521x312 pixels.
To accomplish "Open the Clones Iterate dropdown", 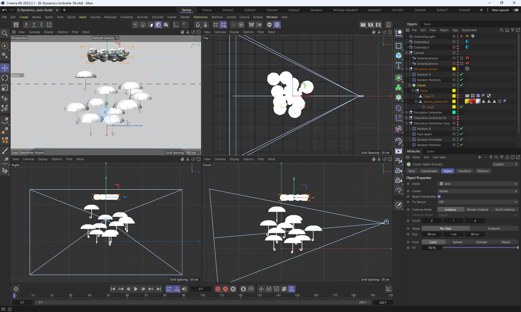I will [478, 191].
